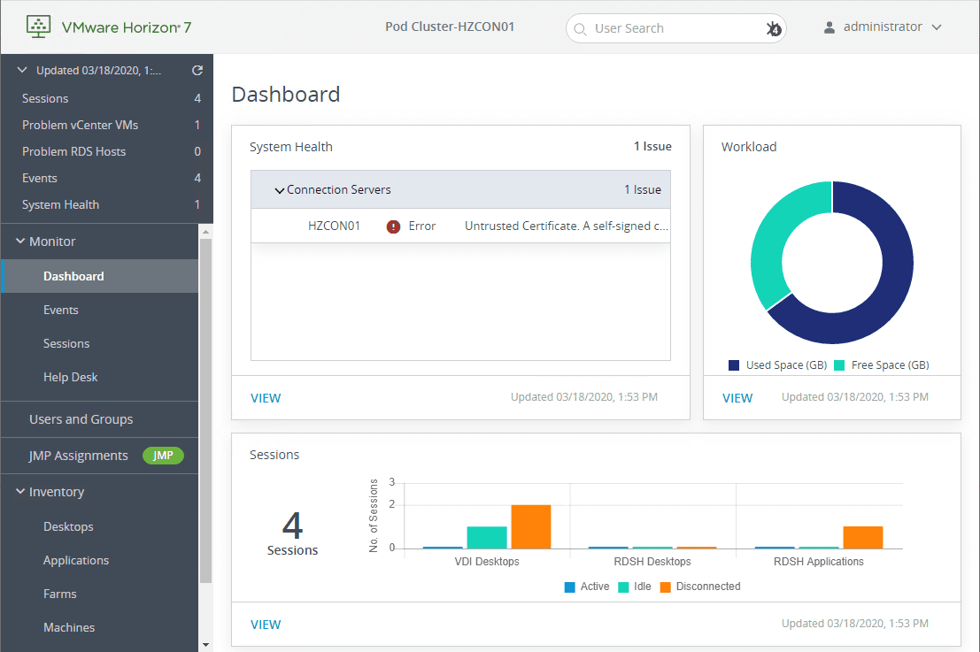The width and height of the screenshot is (980, 652).
Task: Click the JMP badge on JMP Assignments
Action: [163, 456]
